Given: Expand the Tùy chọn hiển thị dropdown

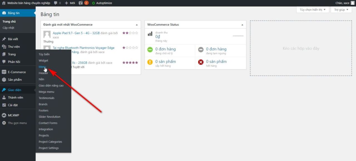Looking at the screenshot, I should 313,10.
